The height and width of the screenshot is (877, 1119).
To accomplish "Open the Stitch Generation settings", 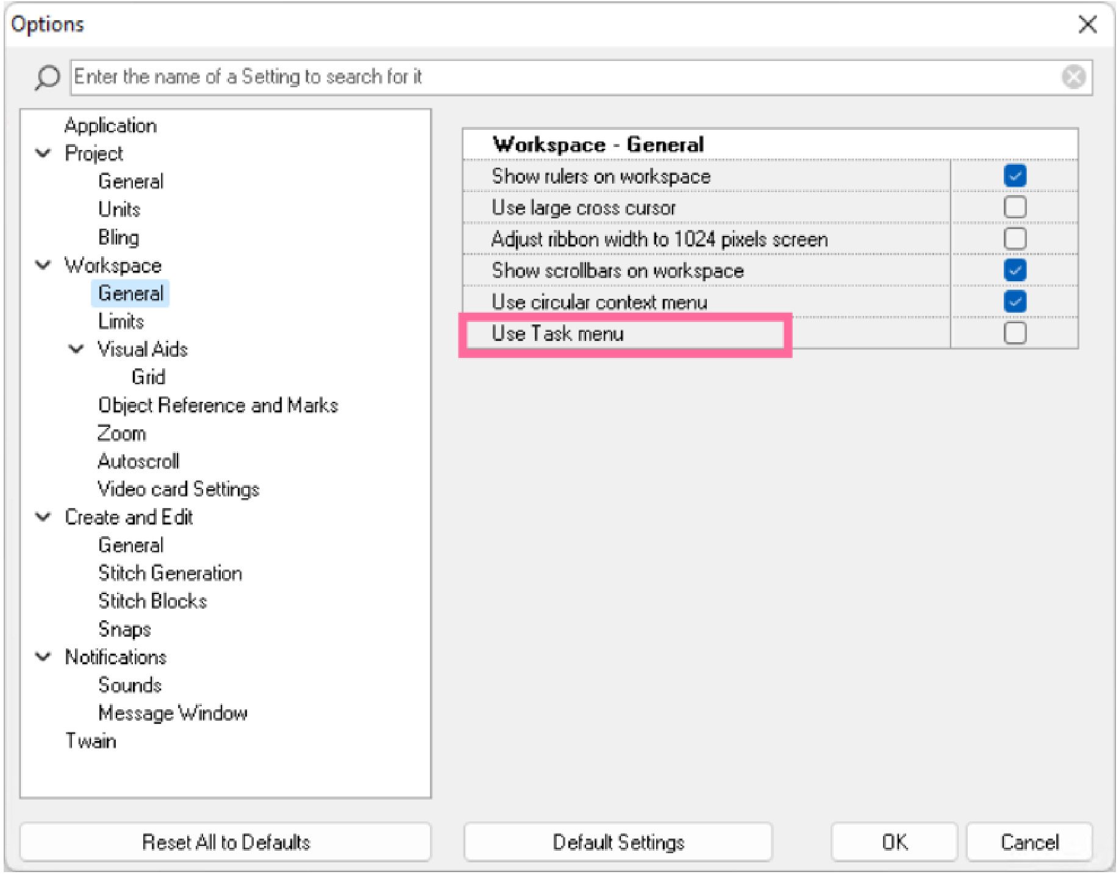I will [170, 573].
